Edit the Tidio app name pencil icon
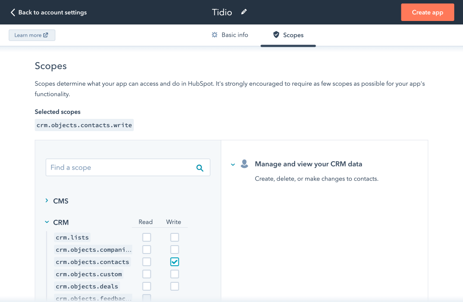The image size is (463, 302). click(244, 12)
